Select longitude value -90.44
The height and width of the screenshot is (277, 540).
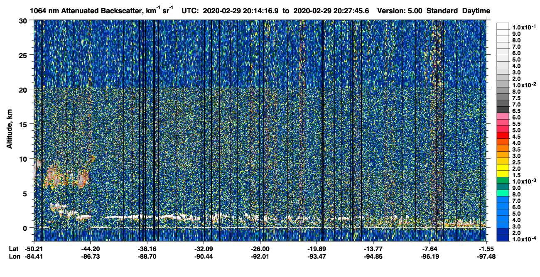[x=204, y=256]
